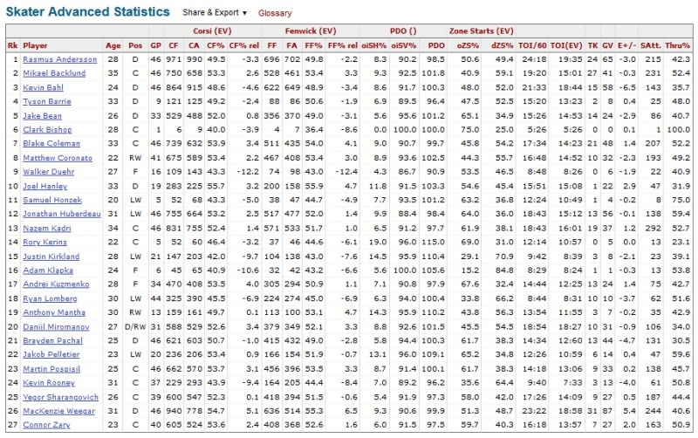
Task: Click the Clark Bishop link
Action: click(47, 129)
